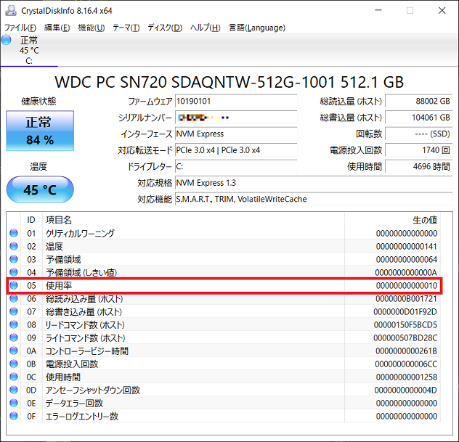Click the features field S.M.A.R.T., TRIM
This screenshot has width=459, height=442.
tap(314, 199)
